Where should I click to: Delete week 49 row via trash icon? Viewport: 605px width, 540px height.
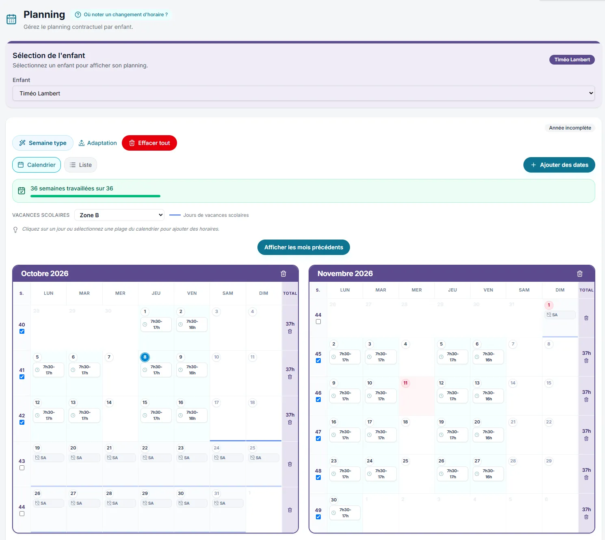(x=586, y=517)
